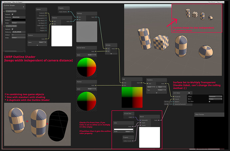
Task: Open Transform node Object target-space dropdown
Action: point(162,87)
